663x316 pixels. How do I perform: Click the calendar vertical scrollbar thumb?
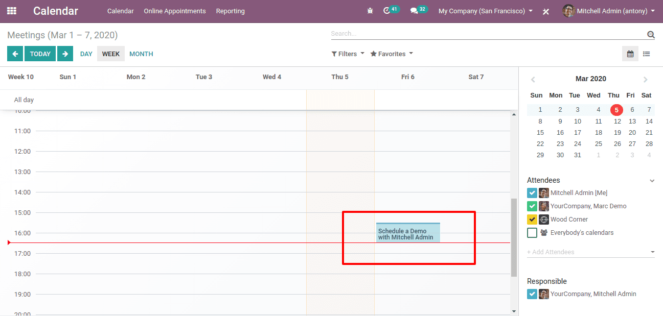coord(514,237)
